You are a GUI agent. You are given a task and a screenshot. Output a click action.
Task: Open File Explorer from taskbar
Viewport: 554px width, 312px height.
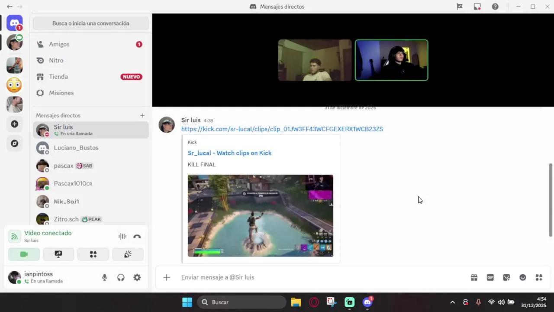pyautogui.click(x=296, y=302)
